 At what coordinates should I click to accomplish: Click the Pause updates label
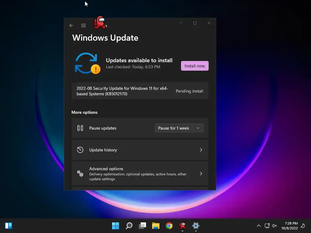coord(103,128)
